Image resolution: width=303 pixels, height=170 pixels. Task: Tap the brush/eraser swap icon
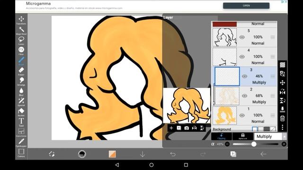coord(52,154)
